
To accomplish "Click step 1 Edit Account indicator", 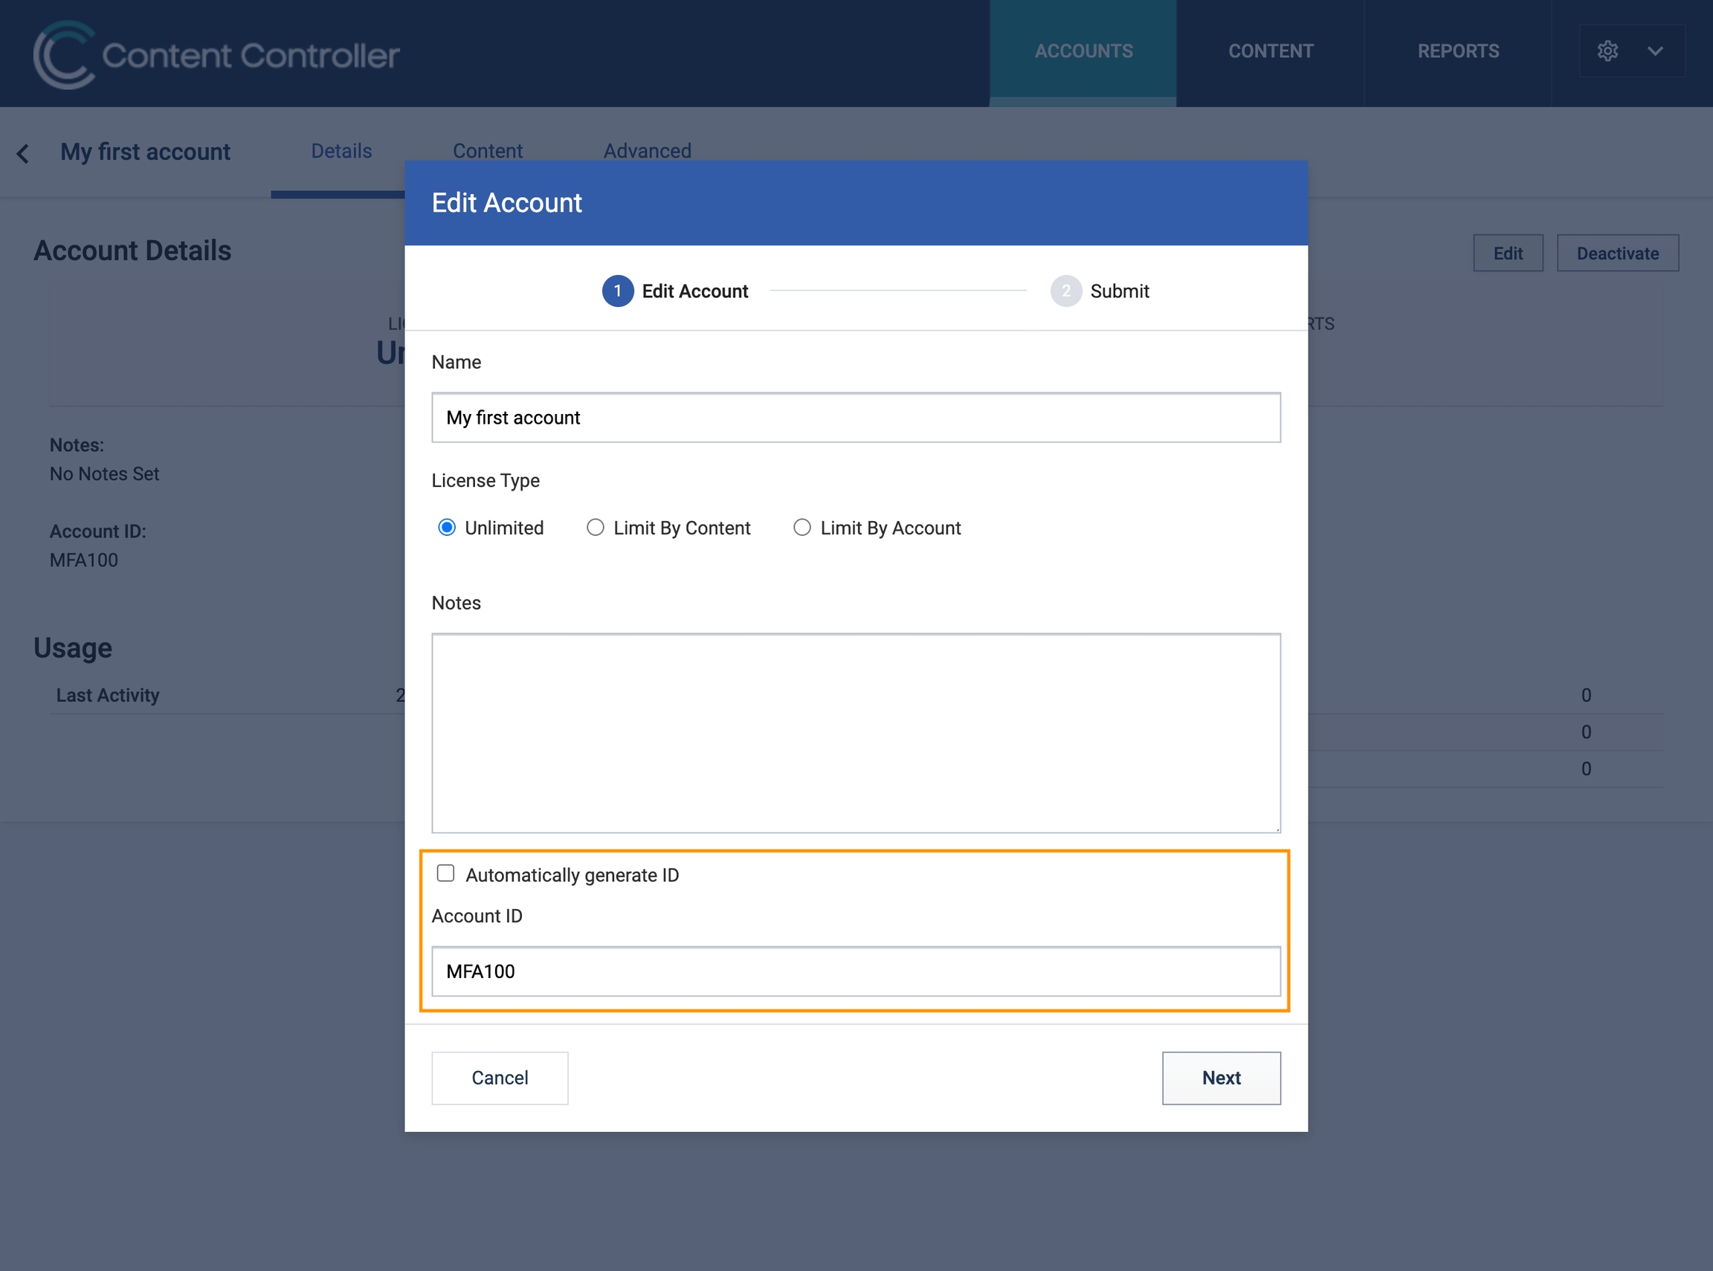I will click(x=675, y=291).
